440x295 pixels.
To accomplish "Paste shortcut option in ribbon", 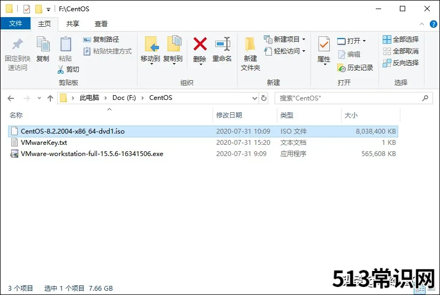I will (x=108, y=51).
